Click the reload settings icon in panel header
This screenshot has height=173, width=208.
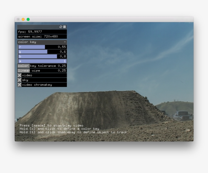click(x=61, y=27)
